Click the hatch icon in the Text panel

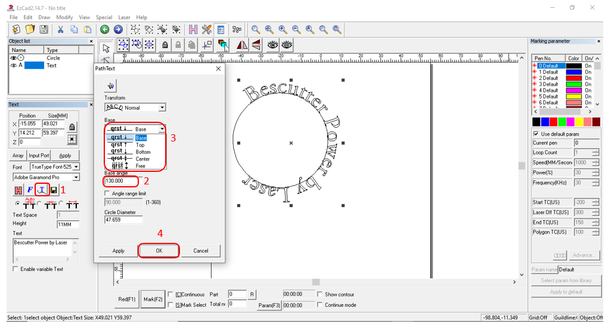click(18, 190)
